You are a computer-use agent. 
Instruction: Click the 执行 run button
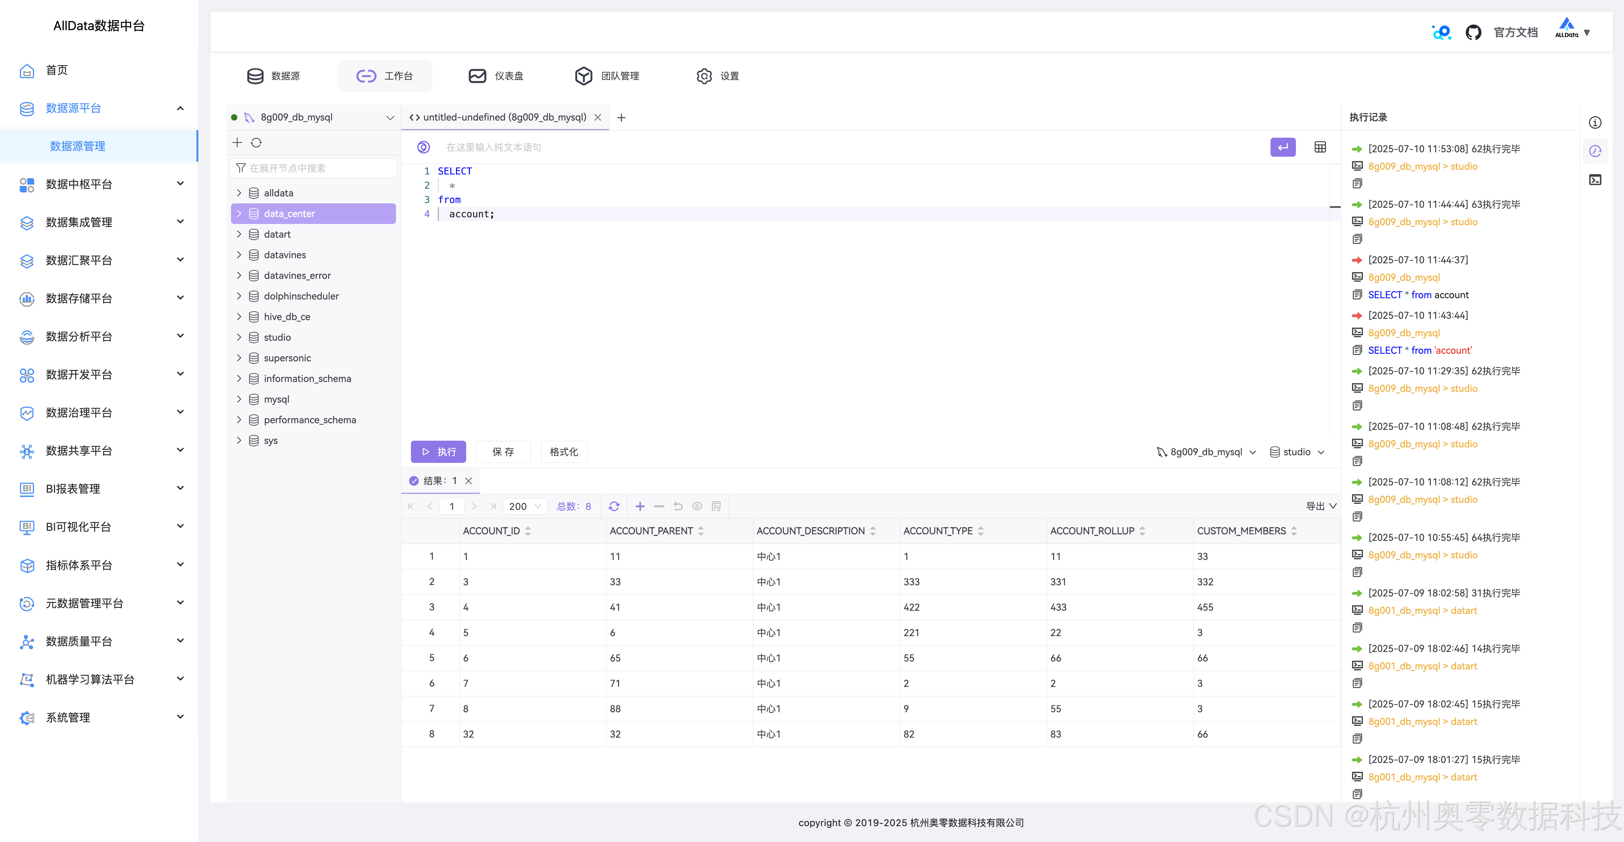pos(438,452)
